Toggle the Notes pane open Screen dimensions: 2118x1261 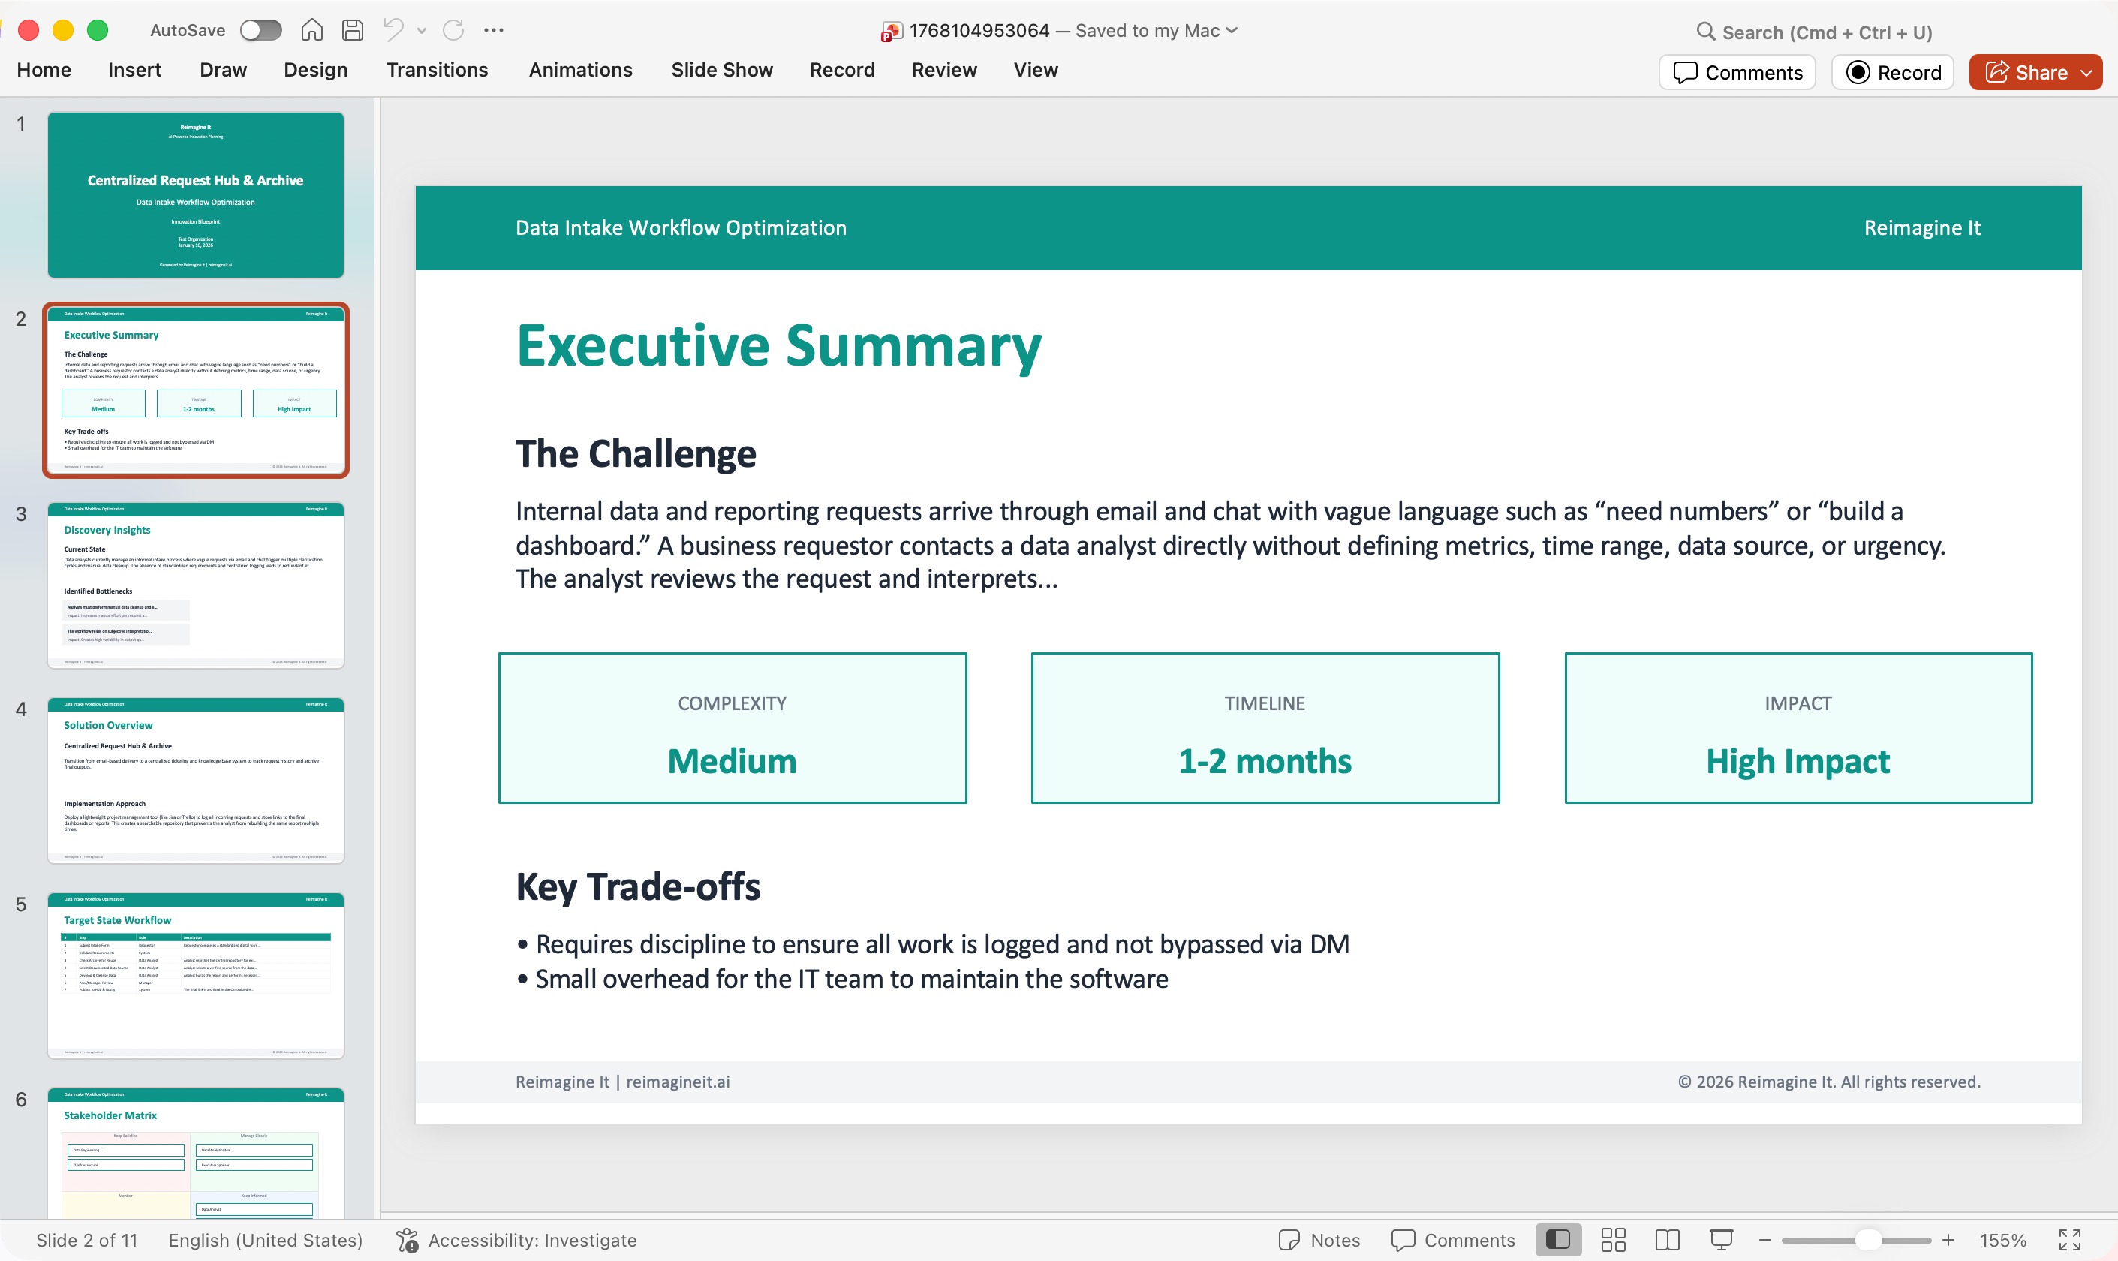pos(1318,1240)
